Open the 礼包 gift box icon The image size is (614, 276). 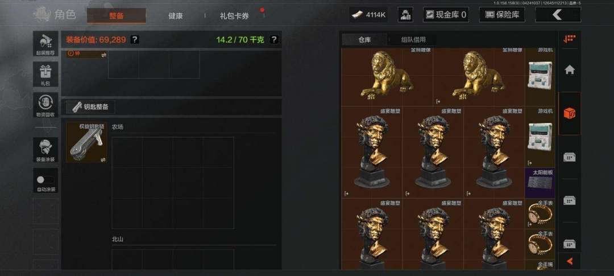(46, 74)
